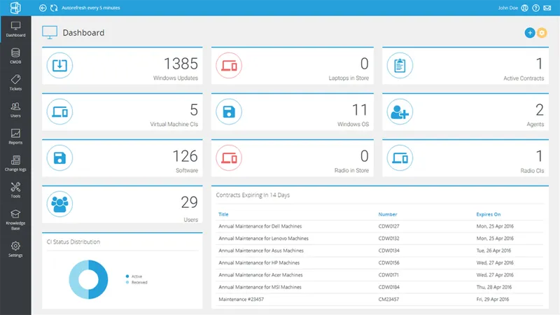
Task: Click the user profile icon beside John Doe
Action: [x=524, y=8]
